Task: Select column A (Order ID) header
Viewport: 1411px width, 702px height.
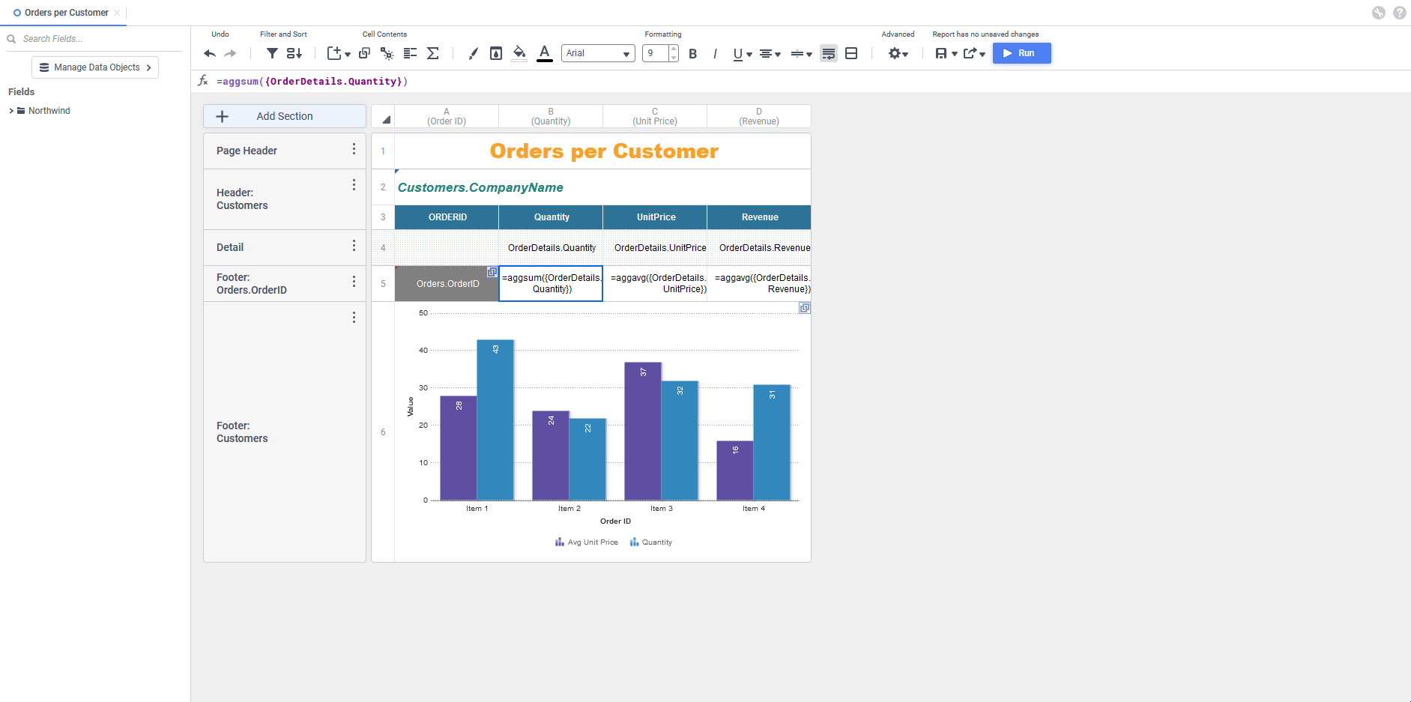Action: pyautogui.click(x=447, y=116)
